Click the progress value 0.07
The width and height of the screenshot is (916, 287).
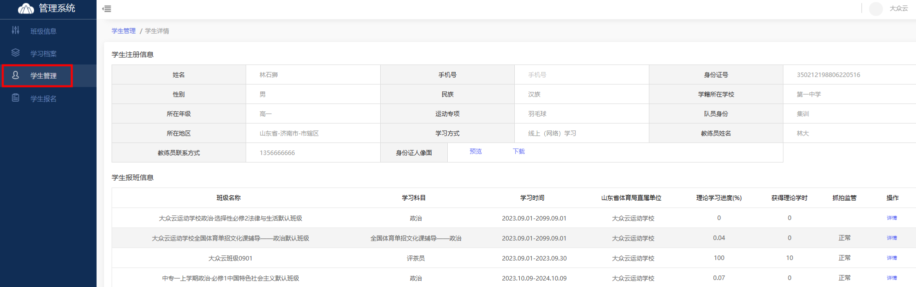pos(719,278)
